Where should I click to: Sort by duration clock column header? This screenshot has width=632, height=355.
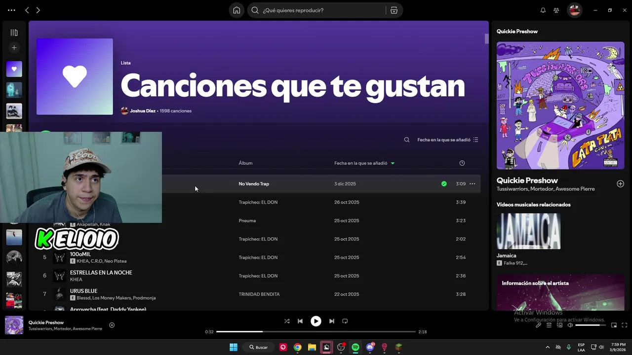462,163
